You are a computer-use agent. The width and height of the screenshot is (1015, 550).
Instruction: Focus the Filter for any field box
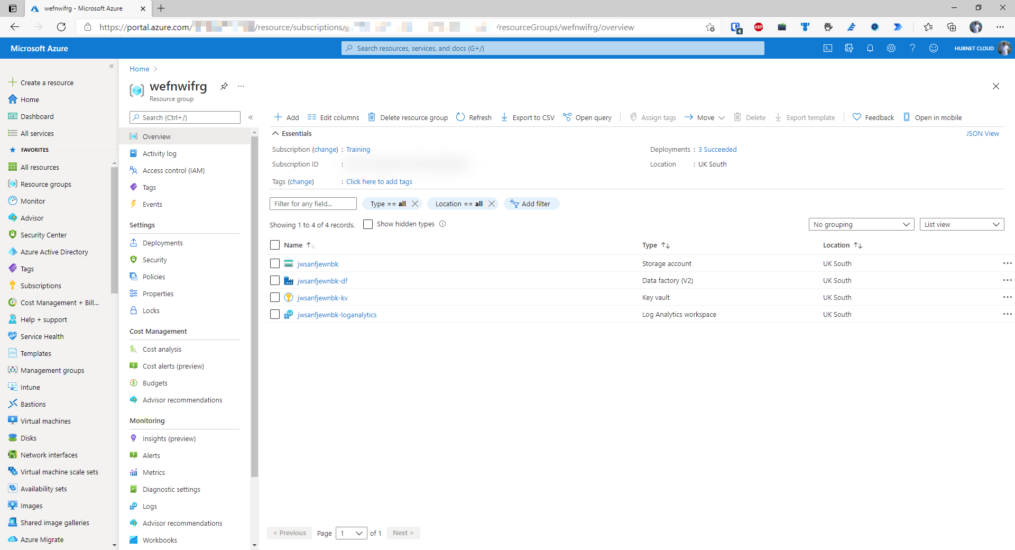click(x=313, y=204)
